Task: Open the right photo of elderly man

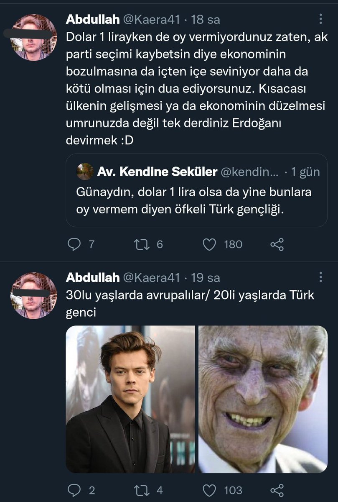Action: point(263,400)
